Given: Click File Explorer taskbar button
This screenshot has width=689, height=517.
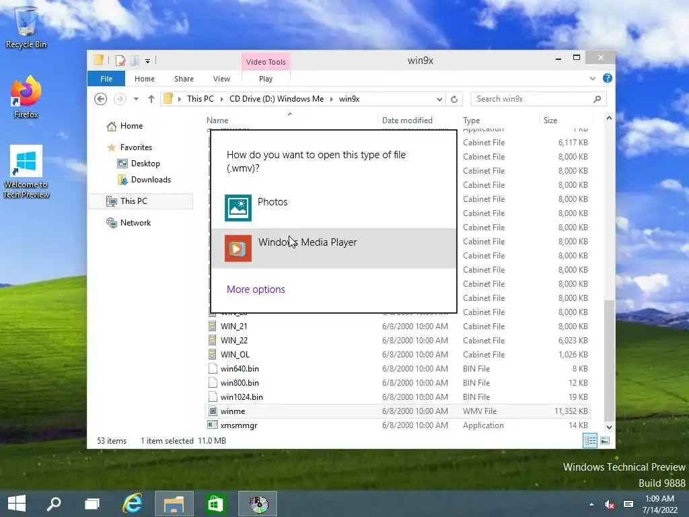Looking at the screenshot, I should 174,504.
